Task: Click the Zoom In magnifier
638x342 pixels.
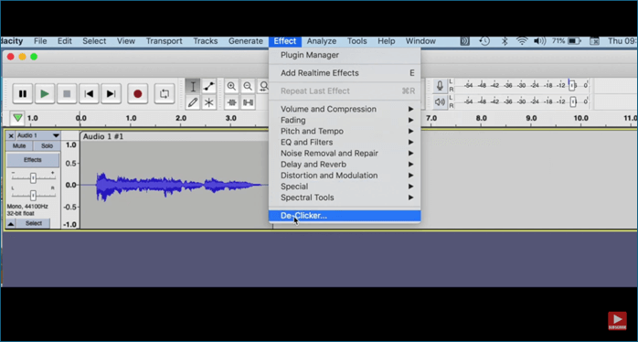Action: (x=231, y=86)
